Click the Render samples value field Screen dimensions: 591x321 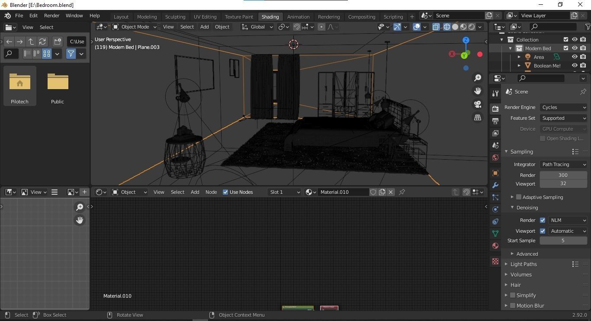pos(563,175)
